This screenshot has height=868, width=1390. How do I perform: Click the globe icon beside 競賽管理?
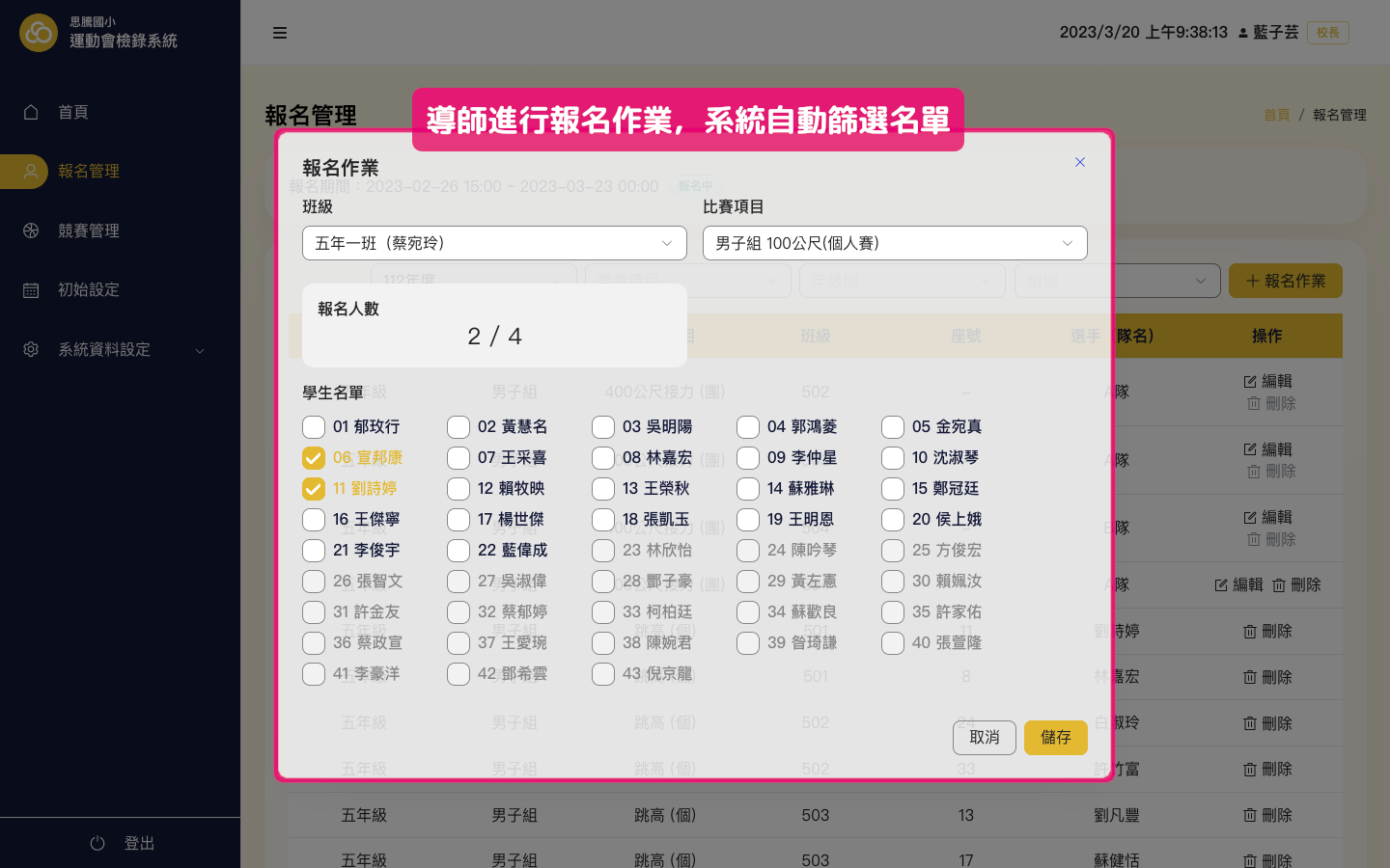pyautogui.click(x=33, y=231)
